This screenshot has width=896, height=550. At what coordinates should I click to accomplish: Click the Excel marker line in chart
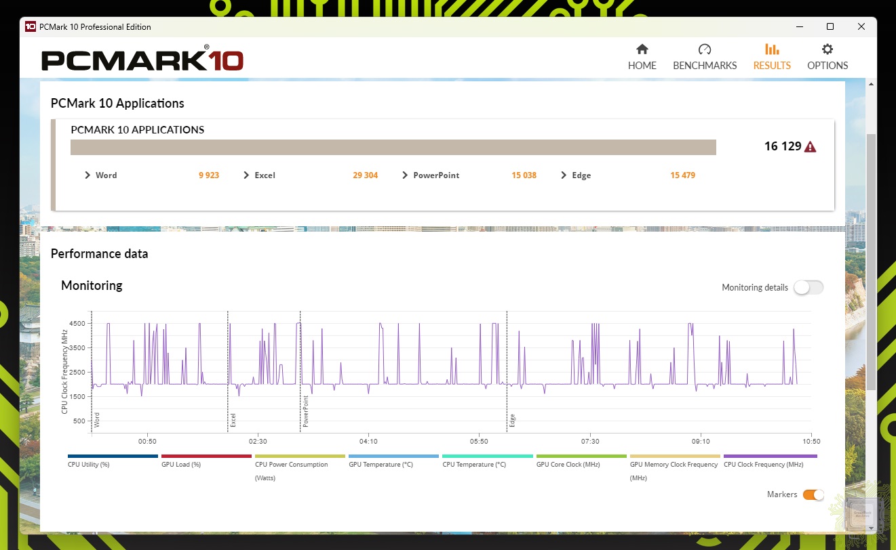tap(227, 371)
